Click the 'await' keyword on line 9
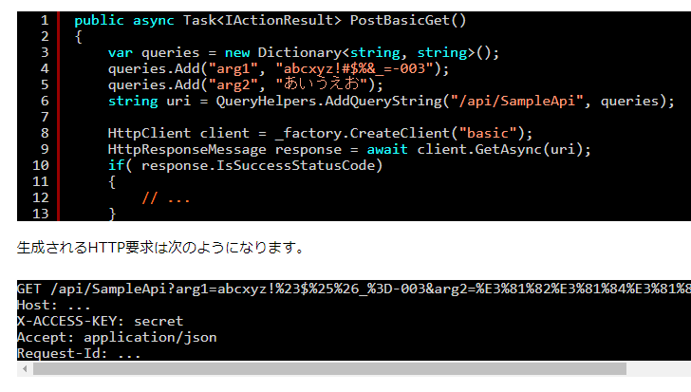This screenshot has height=392, width=691. coord(387,150)
